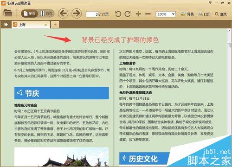The image size is (232, 167).
Task: Minimize the PDF reader window
Action: pos(216,3)
